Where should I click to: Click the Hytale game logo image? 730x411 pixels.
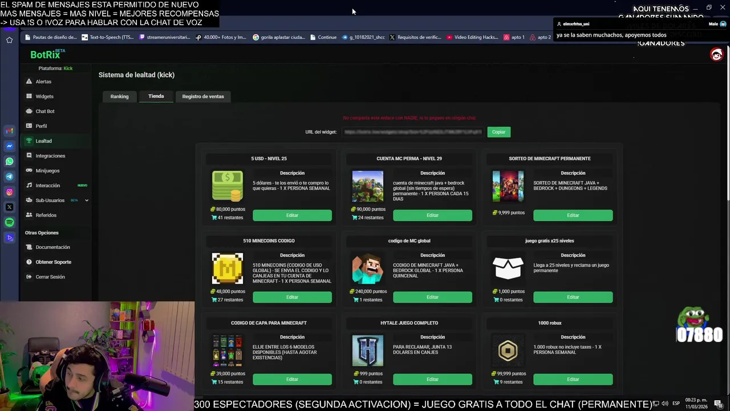(368, 350)
